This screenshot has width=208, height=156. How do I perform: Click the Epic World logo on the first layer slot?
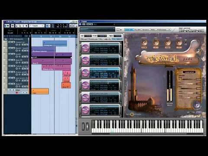[x=85, y=48]
